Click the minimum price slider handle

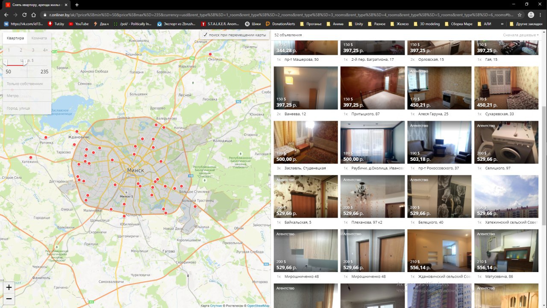6,63
